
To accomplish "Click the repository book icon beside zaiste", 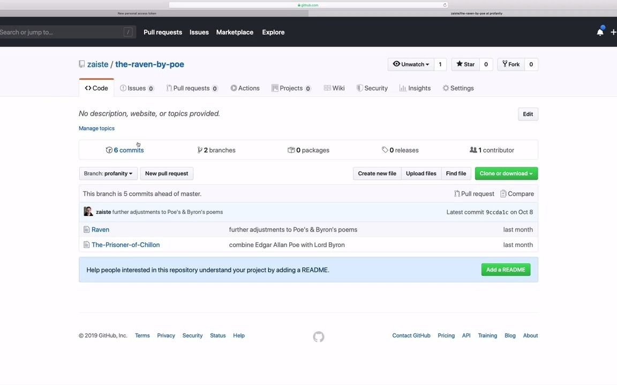I will (x=82, y=64).
